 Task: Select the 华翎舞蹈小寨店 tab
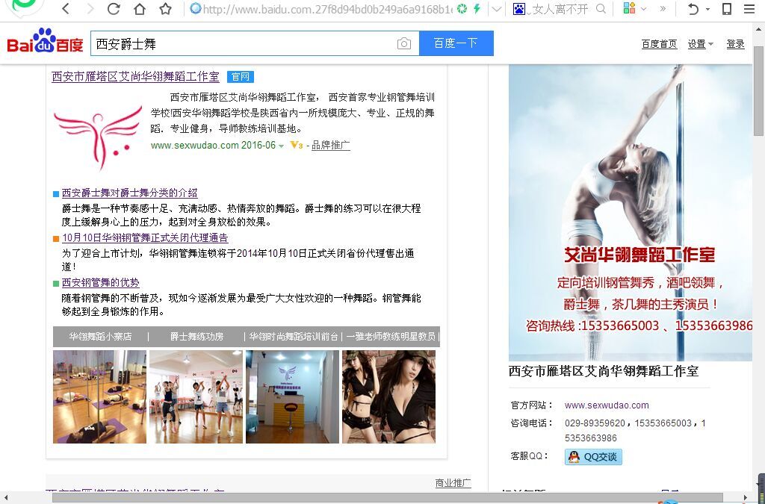pos(101,336)
